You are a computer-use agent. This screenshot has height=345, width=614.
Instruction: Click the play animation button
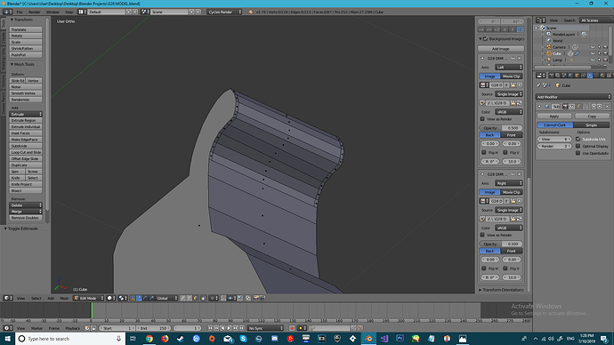[x=229, y=328]
